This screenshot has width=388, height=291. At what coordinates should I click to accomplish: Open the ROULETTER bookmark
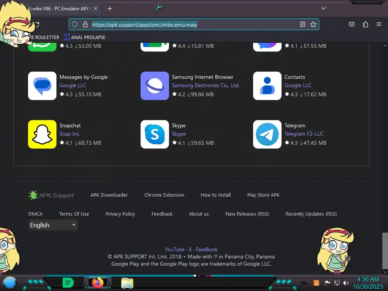pyautogui.click(x=45, y=38)
